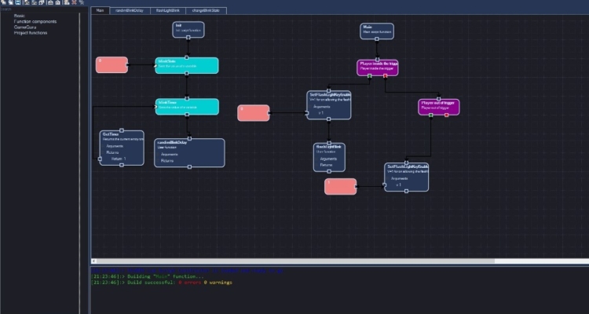Click the output port below the Main node

377,38
